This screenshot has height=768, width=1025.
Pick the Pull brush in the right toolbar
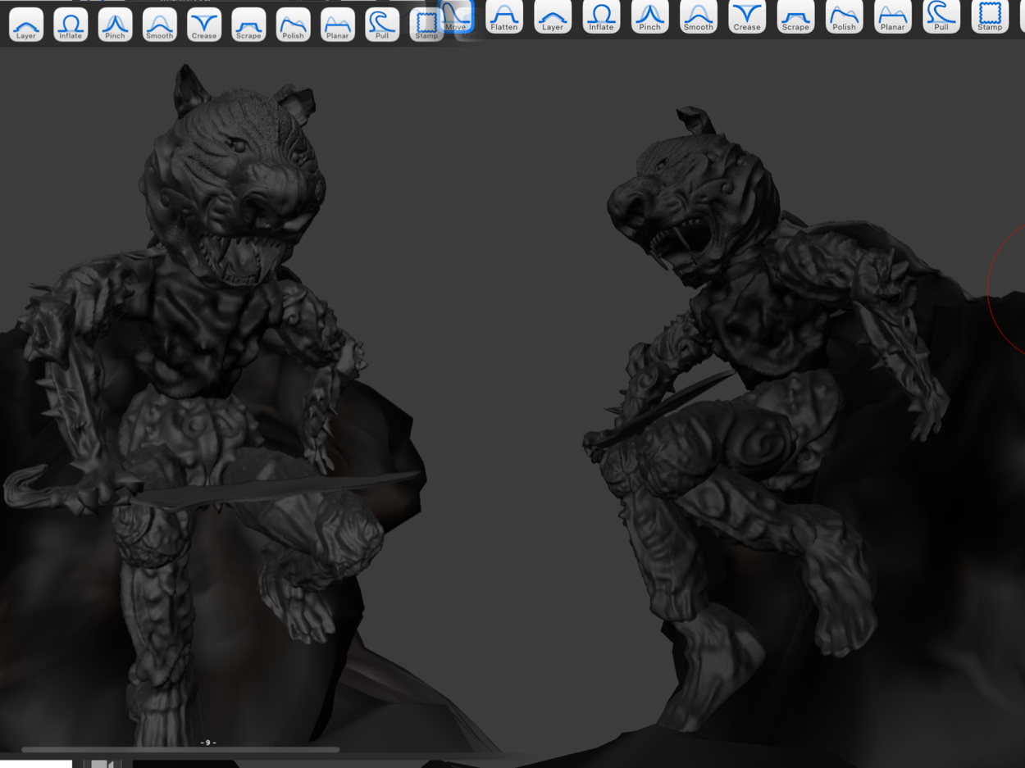pos(941,16)
